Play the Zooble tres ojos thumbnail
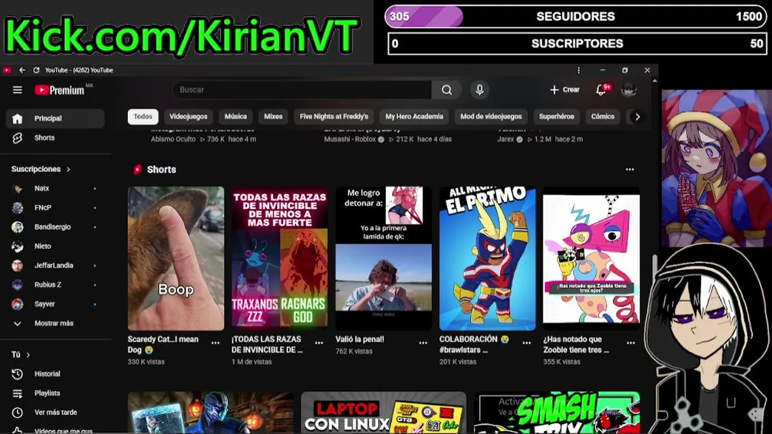Screen dimensions: 772x434 [x=590, y=258]
